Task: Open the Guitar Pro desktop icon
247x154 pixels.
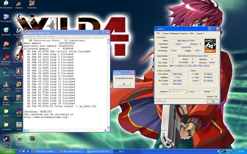Action: click(x=19, y=99)
